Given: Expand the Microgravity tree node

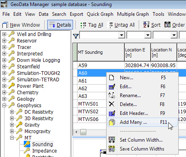Looking at the screenshot, I should [x=12, y=132].
